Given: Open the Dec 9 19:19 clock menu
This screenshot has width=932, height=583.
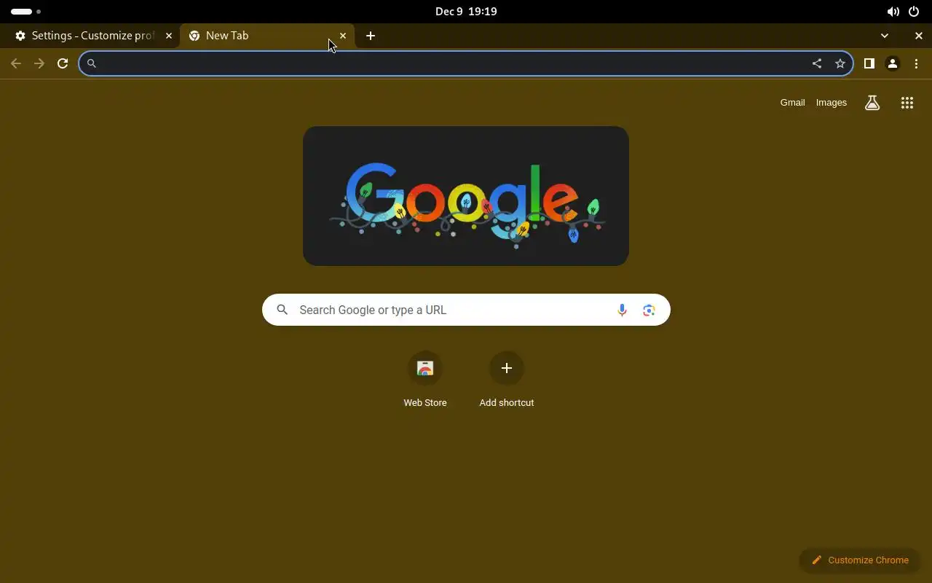Looking at the screenshot, I should point(466,12).
